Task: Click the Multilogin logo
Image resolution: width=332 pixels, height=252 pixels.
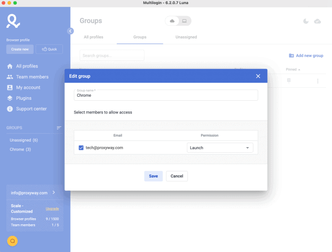Action: pos(14,21)
